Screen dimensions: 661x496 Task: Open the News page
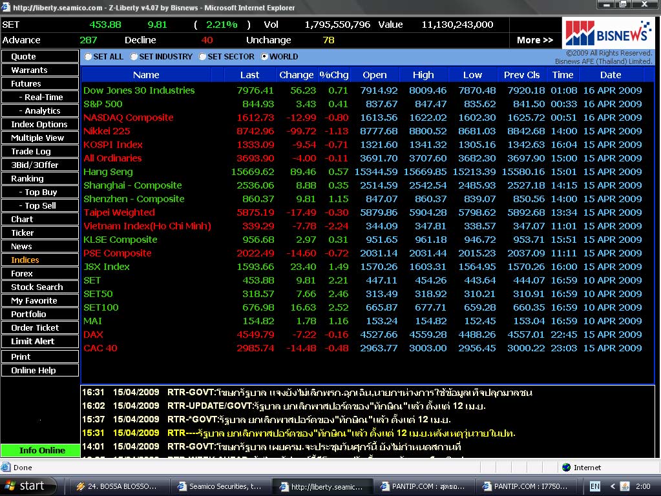[40, 246]
